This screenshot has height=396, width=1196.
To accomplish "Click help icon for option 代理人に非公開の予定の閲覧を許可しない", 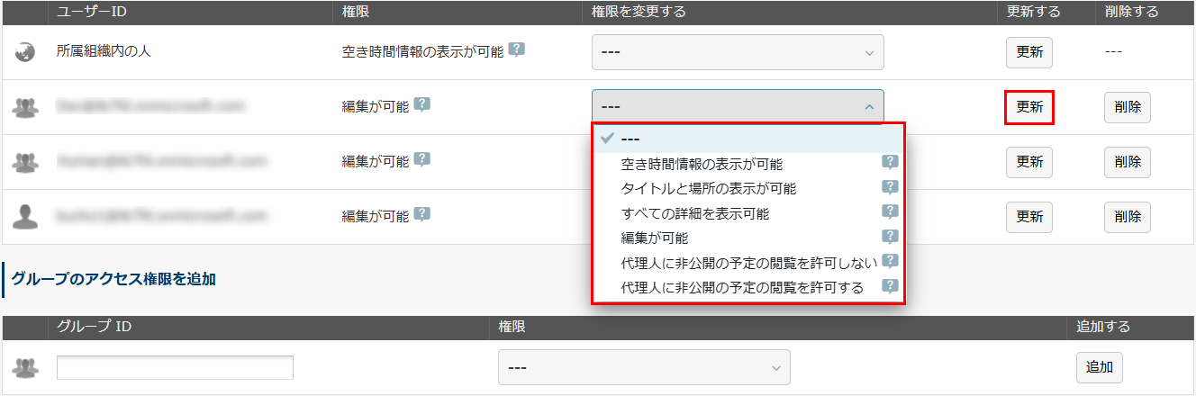I will [891, 261].
